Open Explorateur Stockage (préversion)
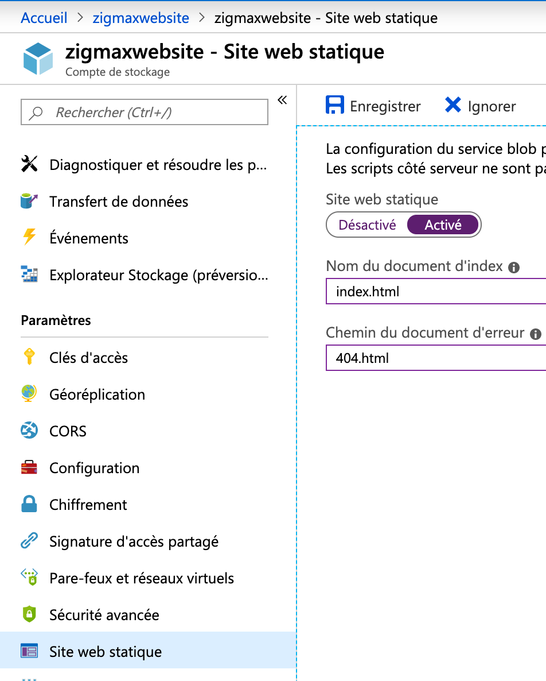This screenshot has height=681, width=546. 159,274
